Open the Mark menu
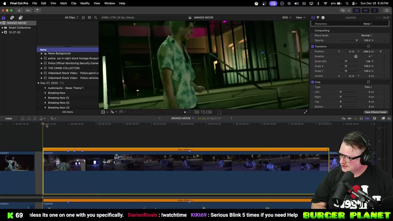Screen dimensions: 393x221 click(64, 3)
